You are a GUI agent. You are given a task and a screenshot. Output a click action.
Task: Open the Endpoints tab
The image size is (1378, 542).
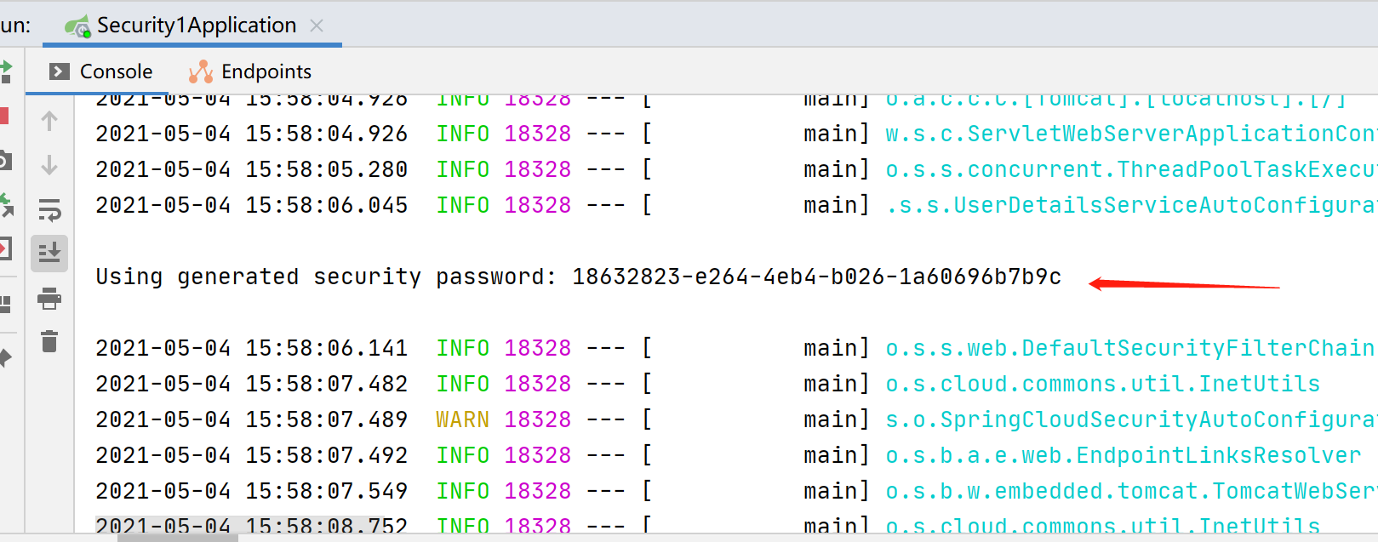coord(250,71)
